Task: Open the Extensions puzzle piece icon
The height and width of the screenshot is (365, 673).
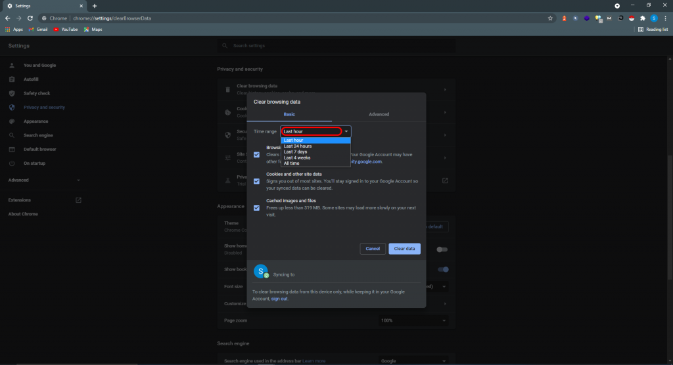Action: [643, 18]
